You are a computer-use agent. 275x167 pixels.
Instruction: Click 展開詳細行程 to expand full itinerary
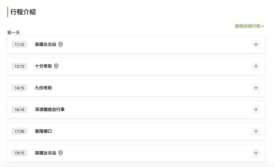tap(247, 26)
